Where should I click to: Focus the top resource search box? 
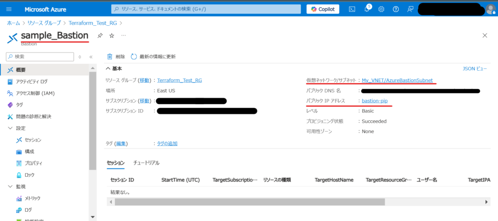pos(206,9)
